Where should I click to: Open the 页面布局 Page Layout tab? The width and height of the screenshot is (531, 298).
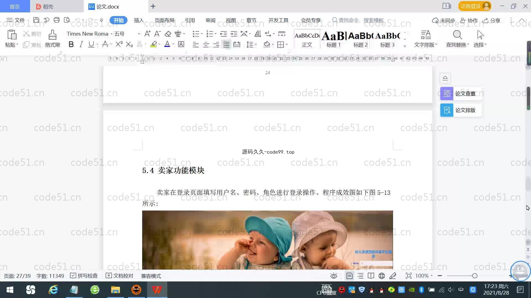164,20
